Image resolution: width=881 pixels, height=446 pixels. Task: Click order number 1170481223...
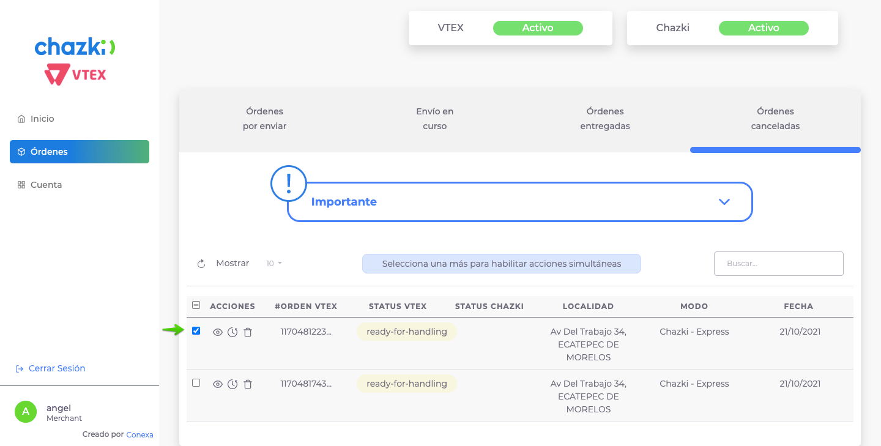point(306,332)
